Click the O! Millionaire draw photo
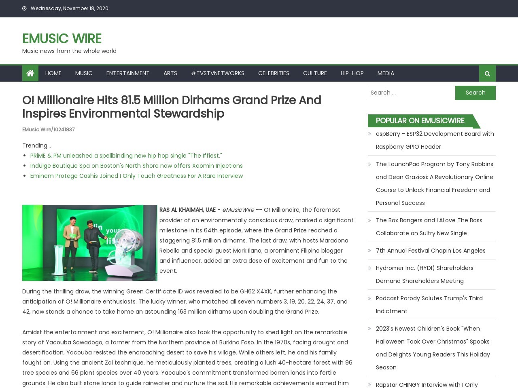The image size is (518, 388). tap(89, 242)
